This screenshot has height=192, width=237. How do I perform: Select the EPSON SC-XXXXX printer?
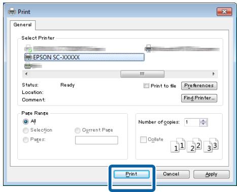click(x=84, y=57)
